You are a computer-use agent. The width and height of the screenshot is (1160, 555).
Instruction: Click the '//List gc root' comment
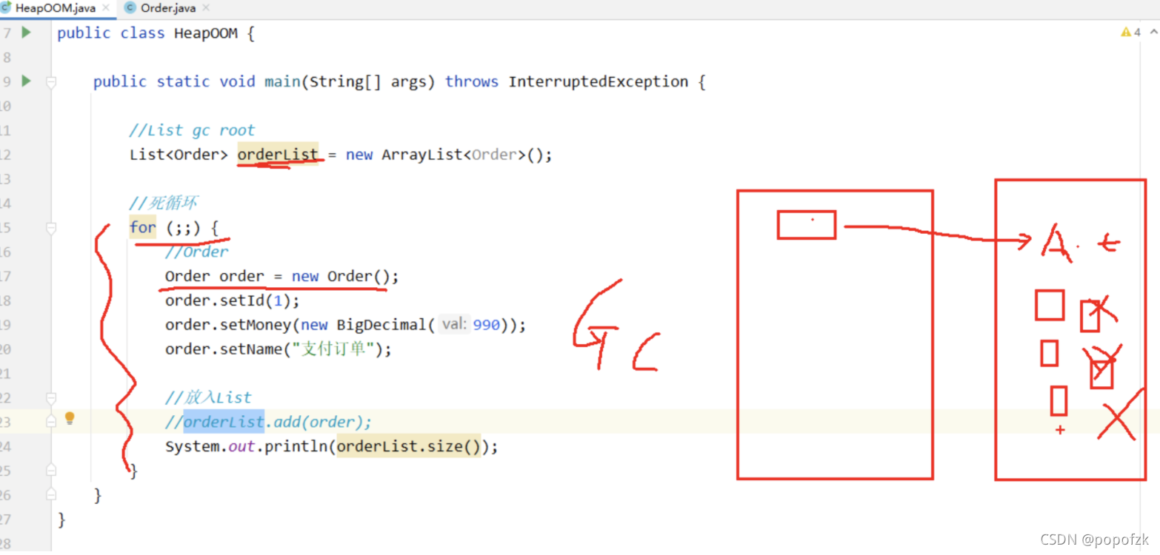tap(192, 130)
